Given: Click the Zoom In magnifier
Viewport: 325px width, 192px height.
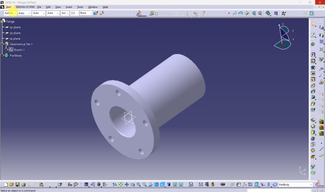Looking at the screenshot, I should point(138,184).
